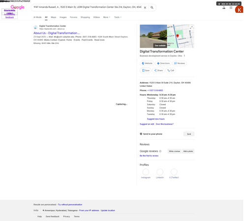
Task: Click the red map pin marker
Action: (178, 36)
